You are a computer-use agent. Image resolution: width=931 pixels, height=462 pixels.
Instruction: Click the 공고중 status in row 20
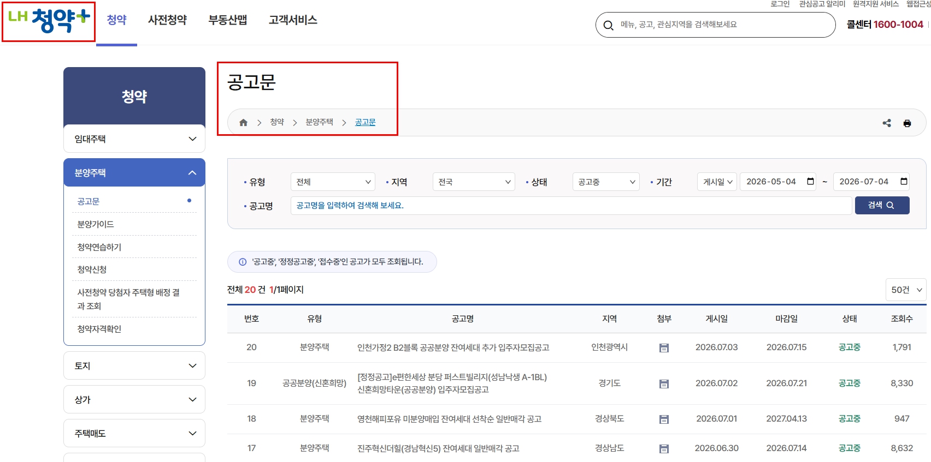850,347
